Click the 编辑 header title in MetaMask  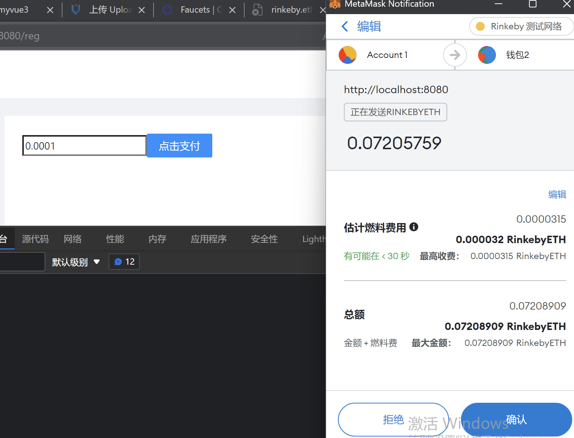369,26
